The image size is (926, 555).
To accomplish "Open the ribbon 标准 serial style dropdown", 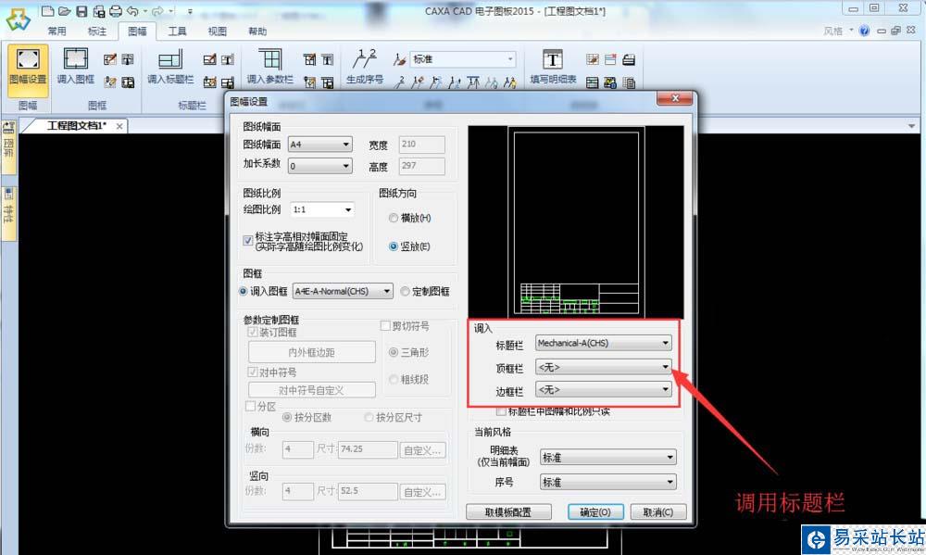I will coord(463,59).
